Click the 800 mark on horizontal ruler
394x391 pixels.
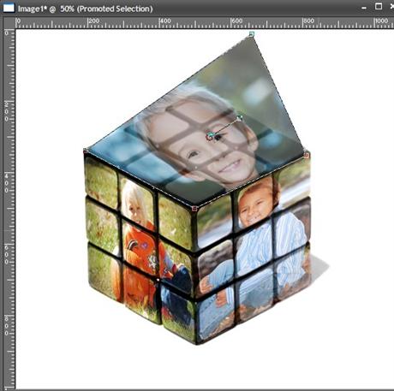(308, 21)
